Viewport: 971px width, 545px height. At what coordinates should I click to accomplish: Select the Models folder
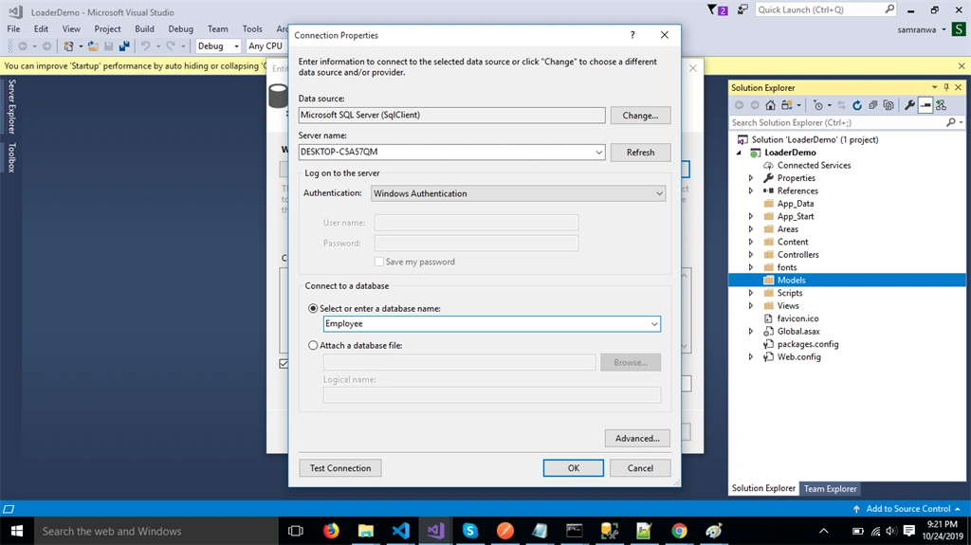[791, 281]
